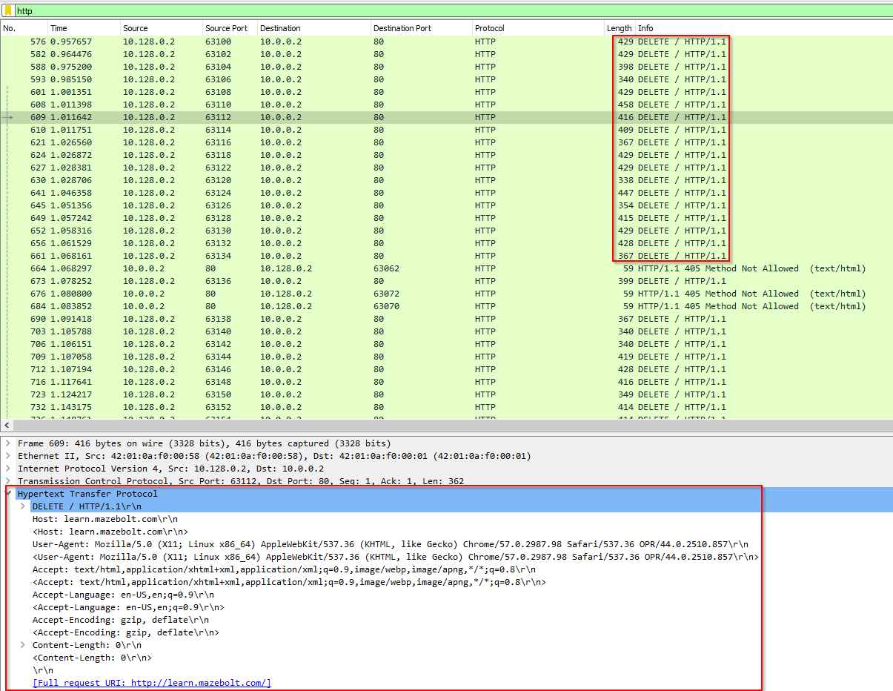This screenshot has width=893, height=691.
Task: Expand the Content-Length: 0 header field
Action: [21, 644]
